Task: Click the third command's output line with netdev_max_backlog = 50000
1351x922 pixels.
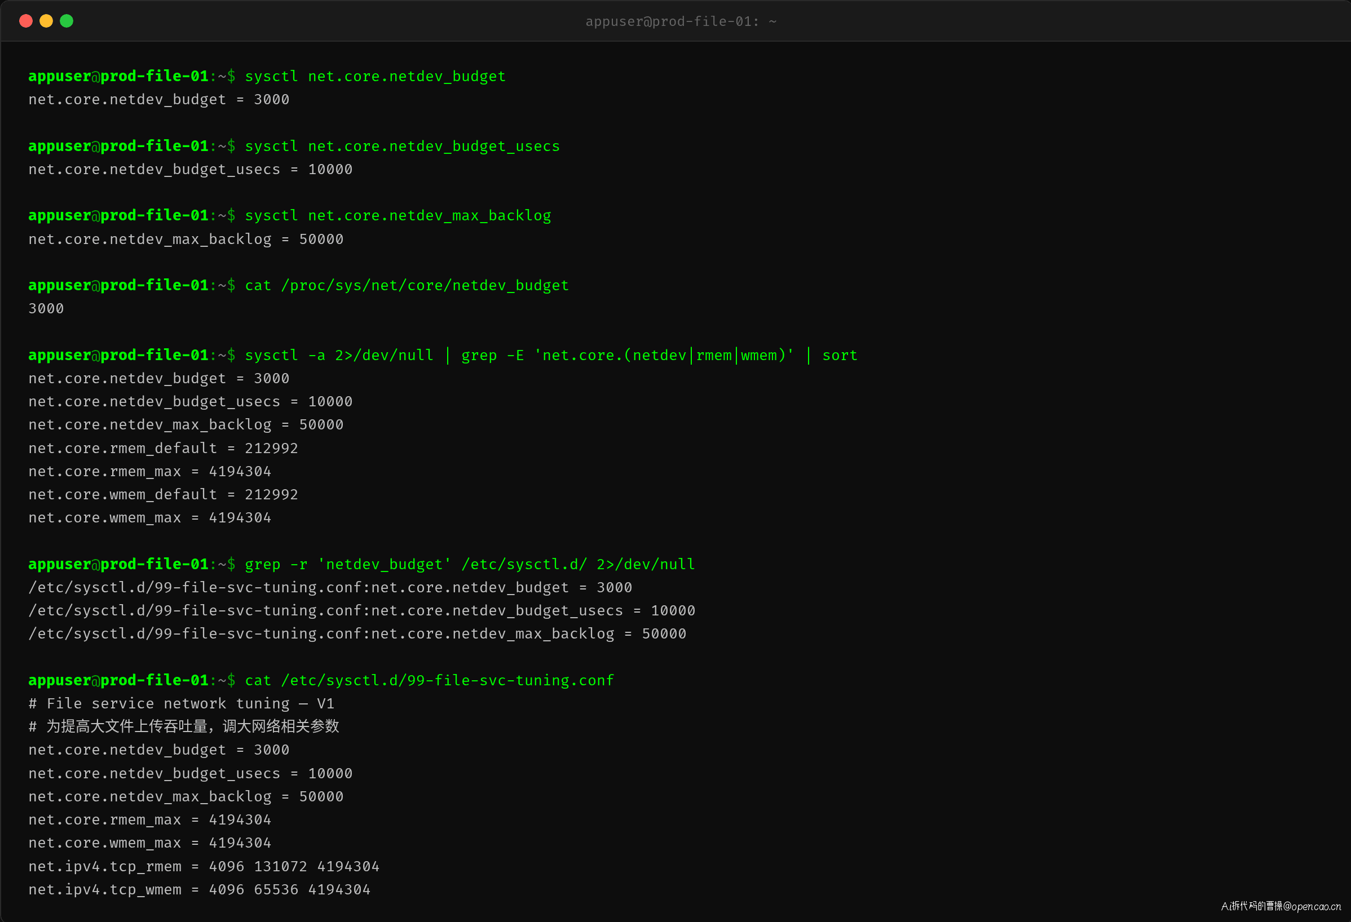Action: coord(186,239)
